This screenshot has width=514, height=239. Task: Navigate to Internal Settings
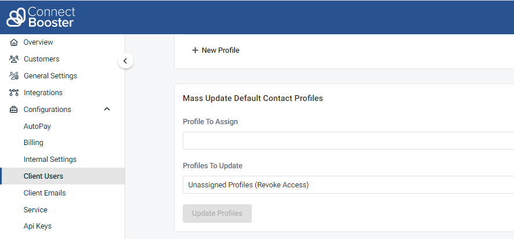pyautogui.click(x=50, y=160)
